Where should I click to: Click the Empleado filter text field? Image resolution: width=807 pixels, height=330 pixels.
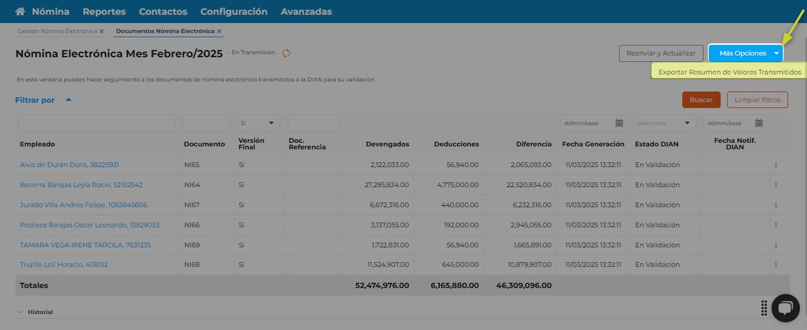pos(97,123)
